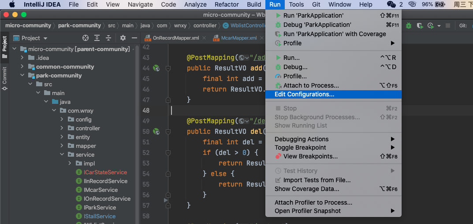Click the locate current file target icon
The image size is (473, 224).
click(86, 38)
